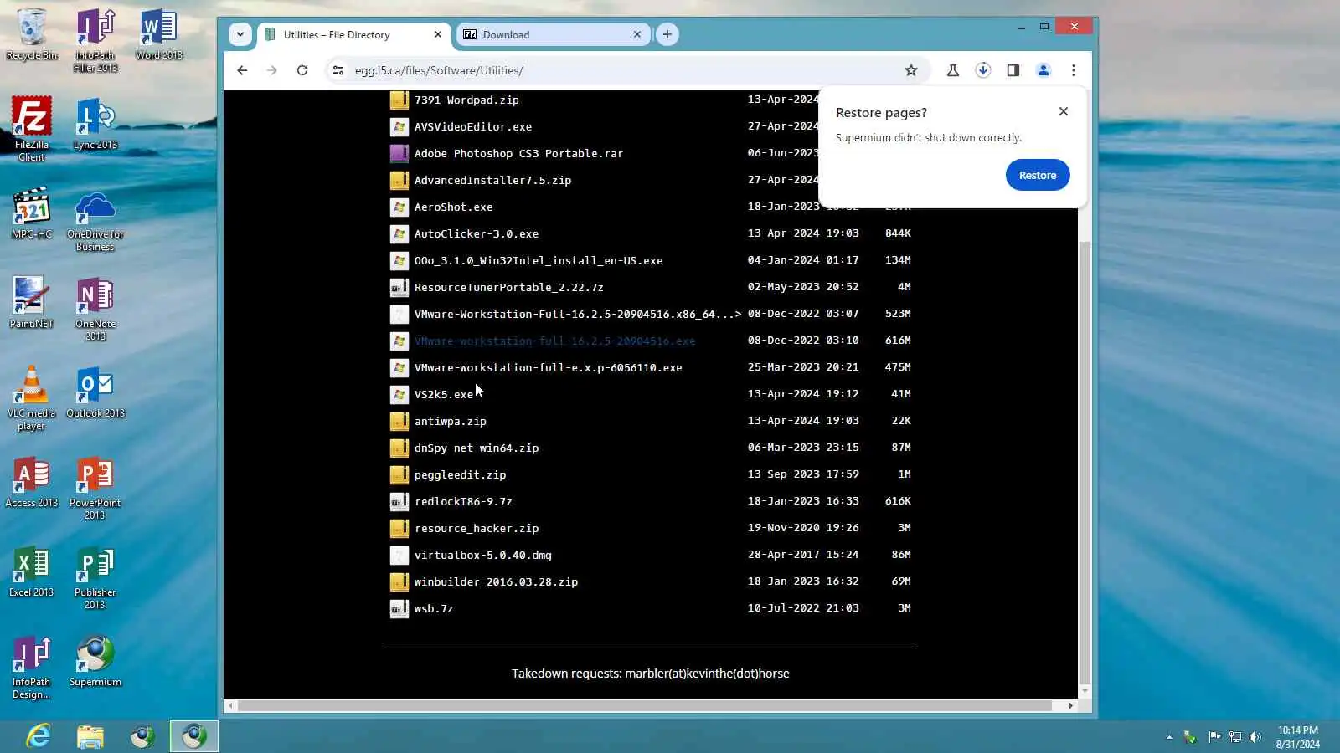Open Outlook 2013 desktop shortcut
Viewport: 1340px width, 753px height.
(x=95, y=392)
